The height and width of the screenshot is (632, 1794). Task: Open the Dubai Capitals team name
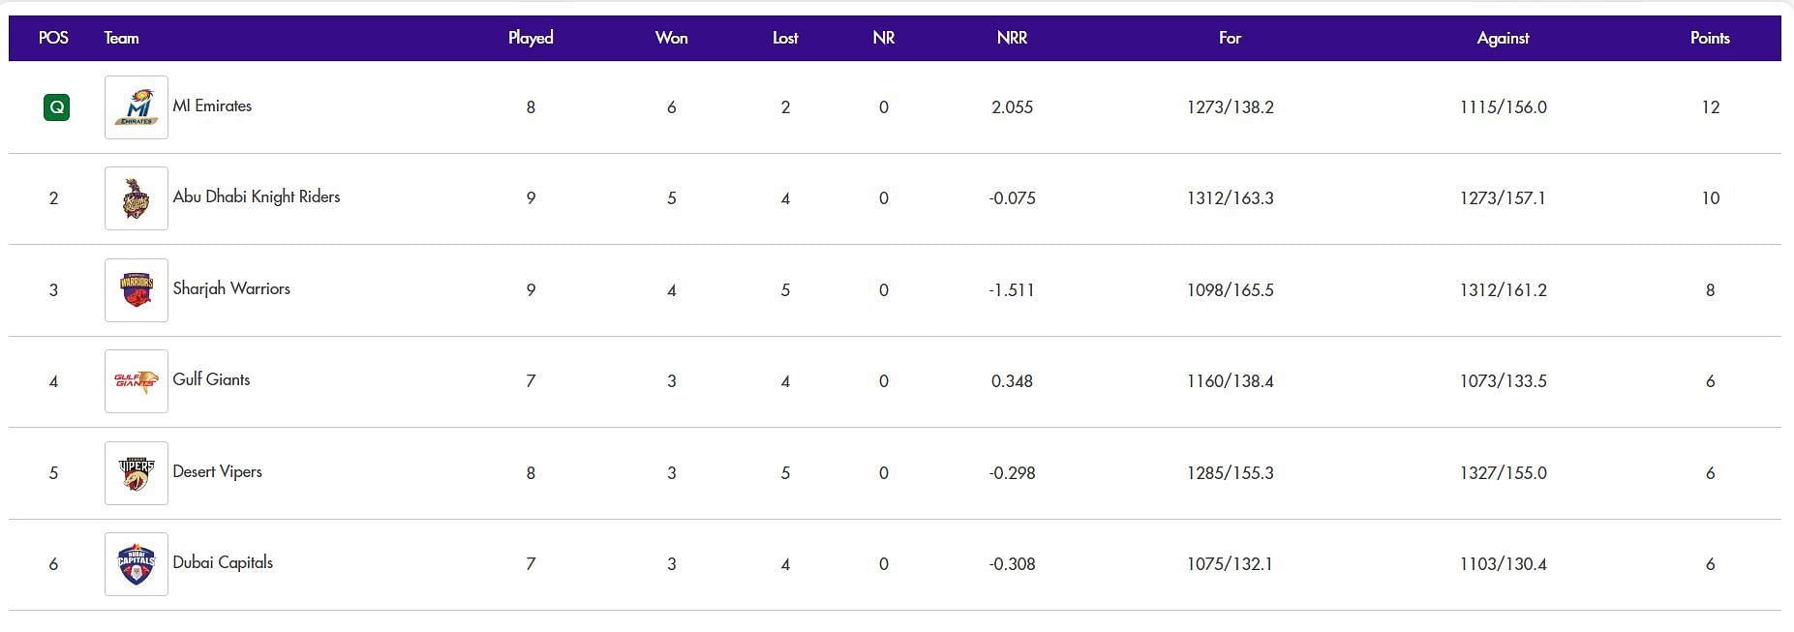(x=223, y=562)
